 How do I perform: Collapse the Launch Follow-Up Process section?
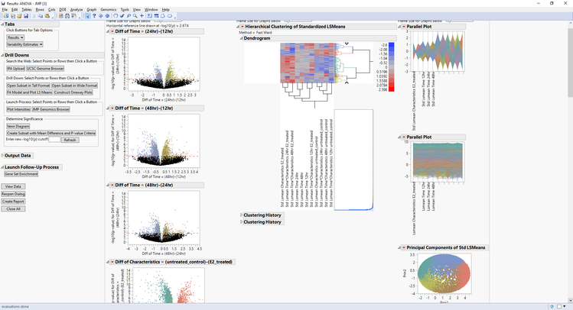(x=2, y=167)
